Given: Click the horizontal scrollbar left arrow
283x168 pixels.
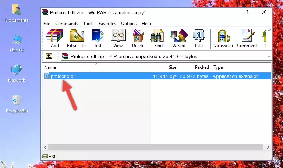Looking at the screenshot, I should [x=45, y=147].
